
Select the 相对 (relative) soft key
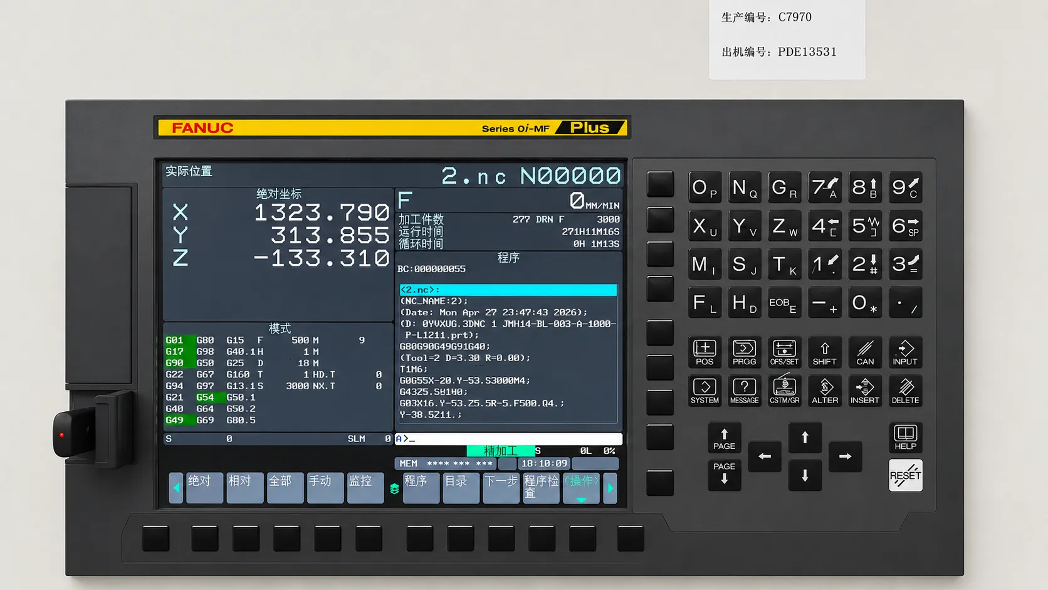(244, 487)
